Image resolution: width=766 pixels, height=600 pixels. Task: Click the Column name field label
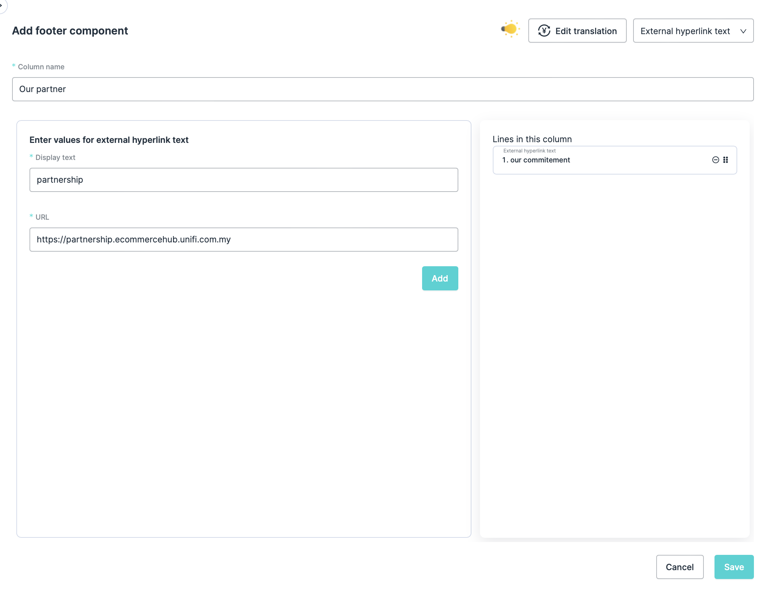[x=41, y=67]
